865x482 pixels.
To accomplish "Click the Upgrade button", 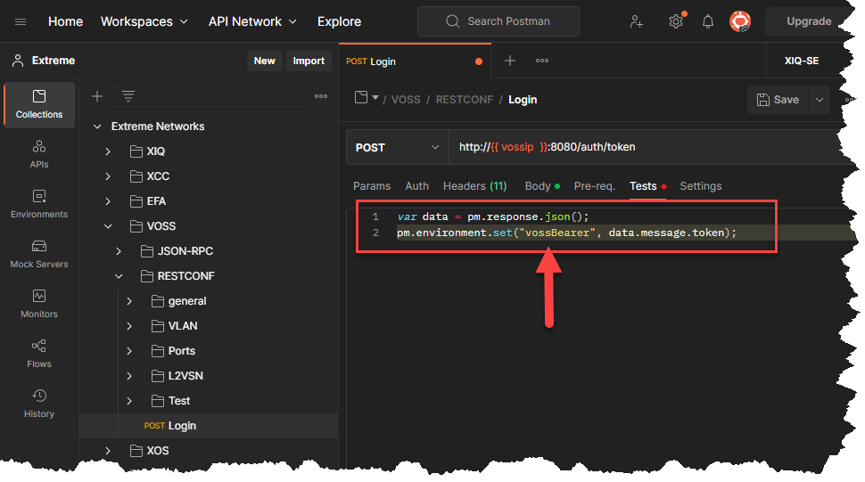I will [808, 21].
